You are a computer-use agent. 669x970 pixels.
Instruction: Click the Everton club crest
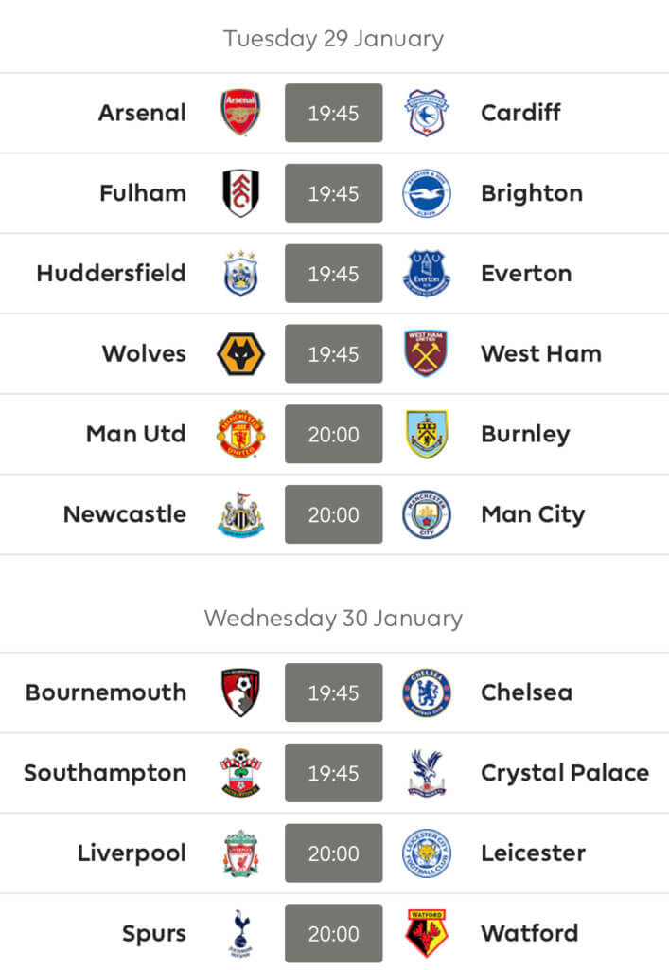426,274
